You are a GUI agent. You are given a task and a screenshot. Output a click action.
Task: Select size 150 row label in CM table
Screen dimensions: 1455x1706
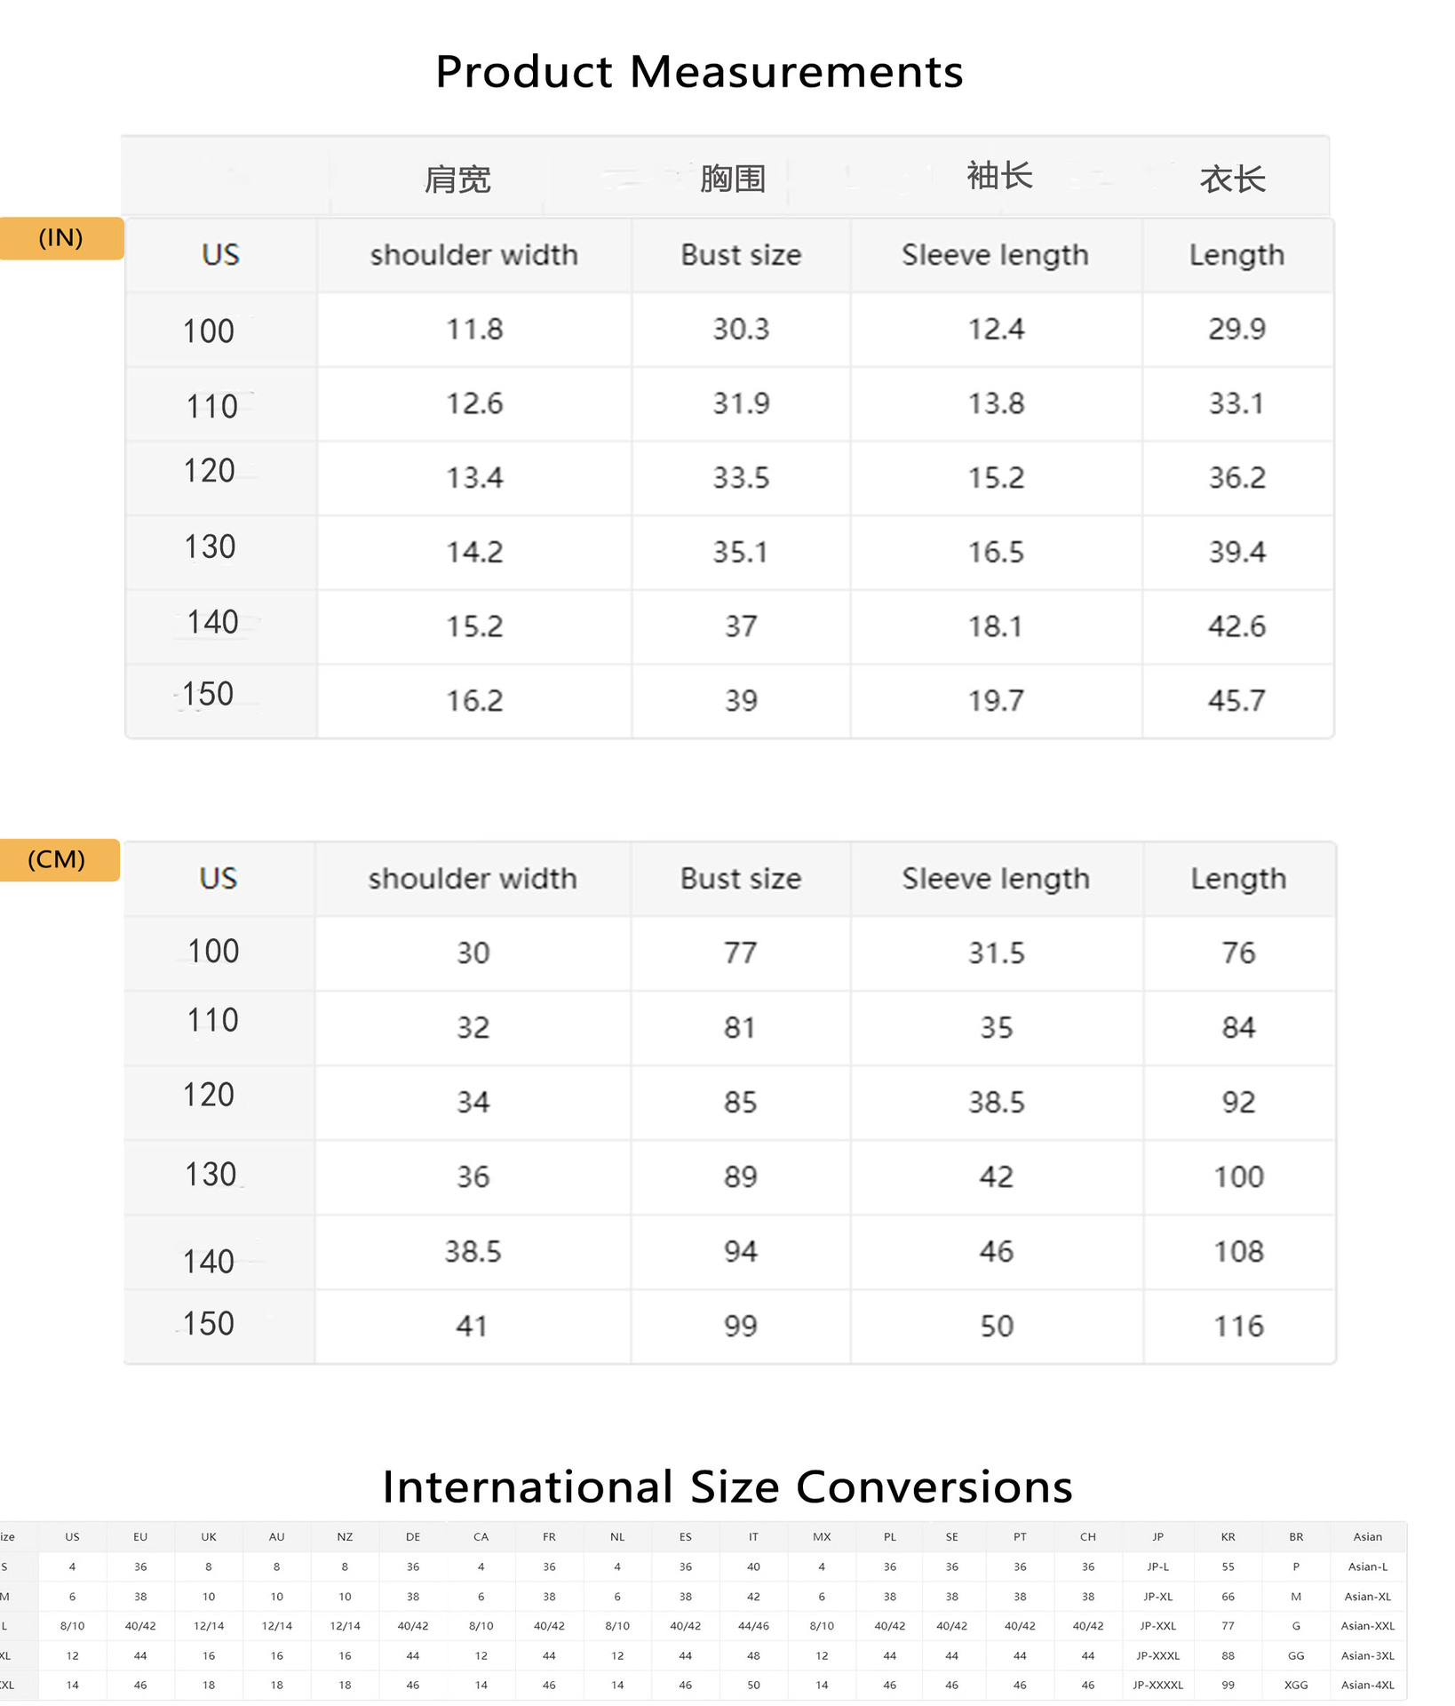coord(209,1324)
